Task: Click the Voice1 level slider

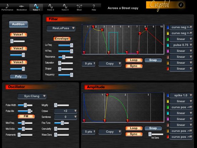Action: [17, 41]
